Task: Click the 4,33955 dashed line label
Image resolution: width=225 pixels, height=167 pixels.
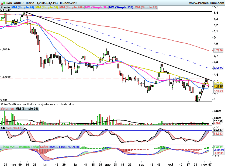Action: 5,77
